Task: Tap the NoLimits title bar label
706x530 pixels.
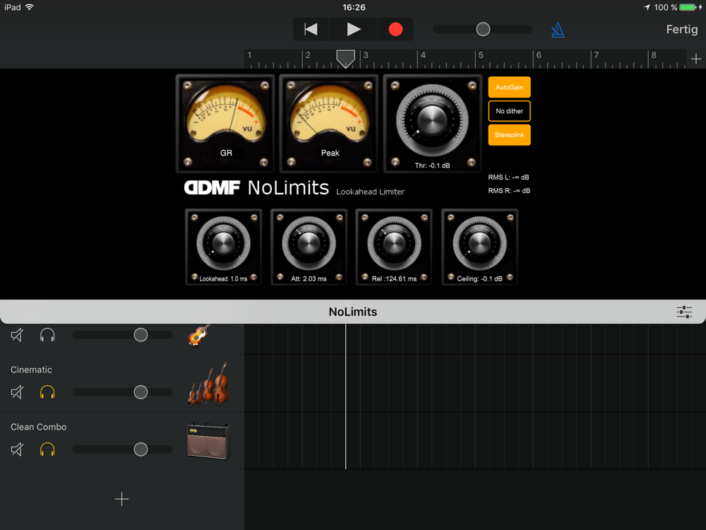Action: (352, 312)
